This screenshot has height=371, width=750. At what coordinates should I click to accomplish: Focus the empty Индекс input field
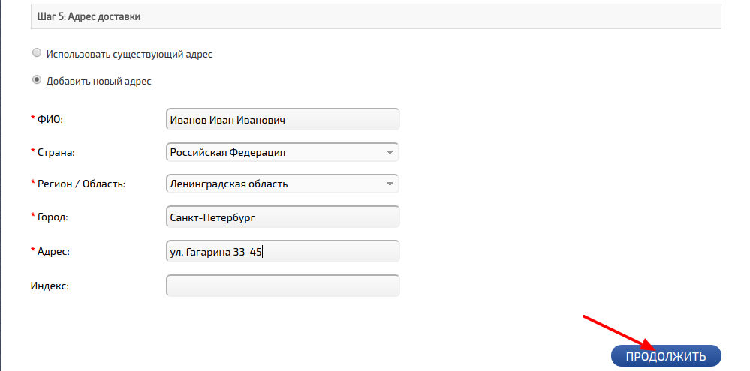pyautogui.click(x=282, y=286)
